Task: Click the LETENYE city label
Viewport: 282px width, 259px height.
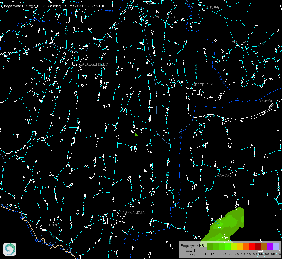Action: click(50, 225)
